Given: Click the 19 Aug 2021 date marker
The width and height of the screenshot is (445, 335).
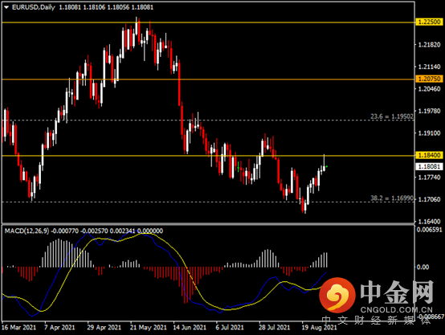Looking at the screenshot, I should [319, 328].
